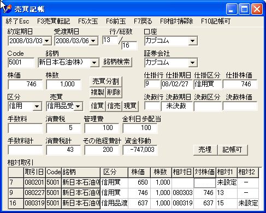Click the 仕掛株価 field showing 746

(240, 84)
